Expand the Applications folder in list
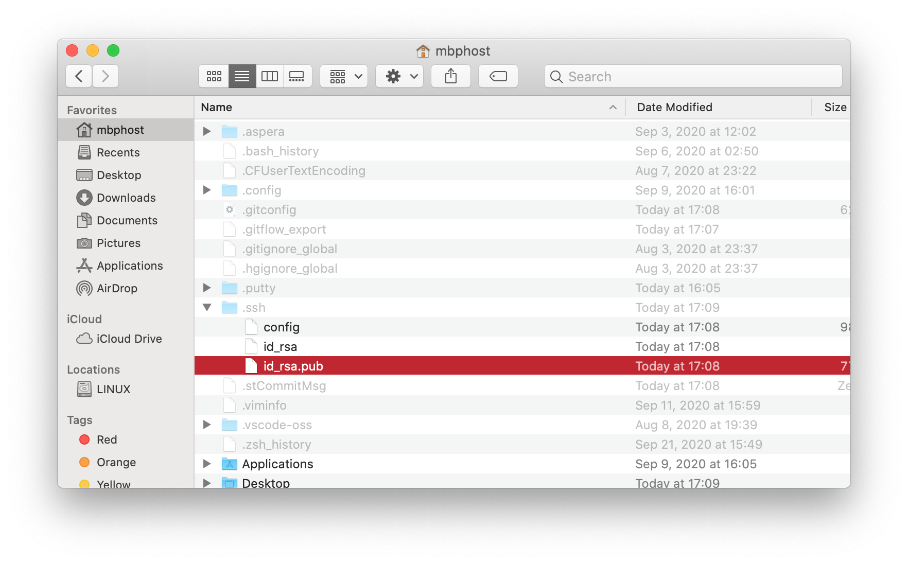This screenshot has width=908, height=564. (x=207, y=464)
